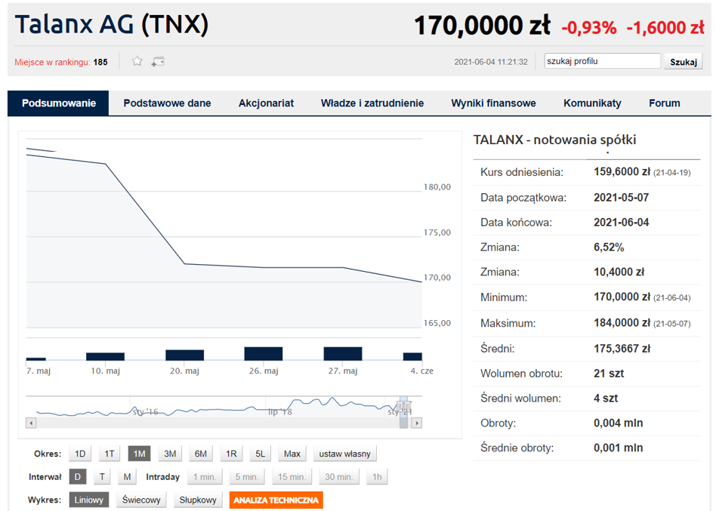Go to the Forum tab

coord(665,103)
